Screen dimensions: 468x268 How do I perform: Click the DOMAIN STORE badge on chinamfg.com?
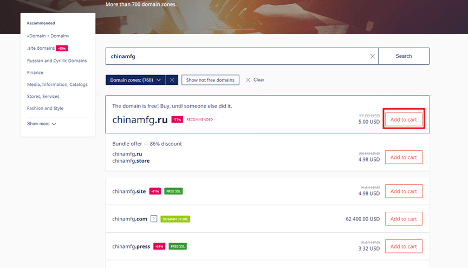point(175,219)
